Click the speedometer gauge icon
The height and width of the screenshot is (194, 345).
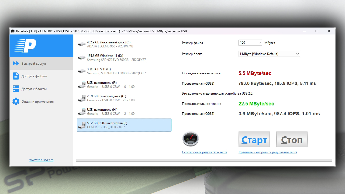coord(191,139)
